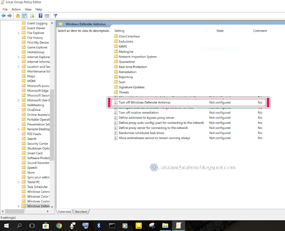The image size is (285, 231).
Task: Open File Explorer from the taskbar
Action: [x=165, y=226]
